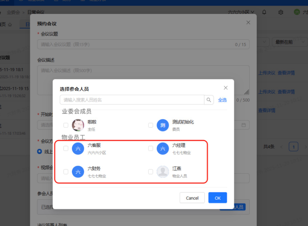Click 物业人员 text under 江燕
308x226 pixels.
click(x=179, y=176)
